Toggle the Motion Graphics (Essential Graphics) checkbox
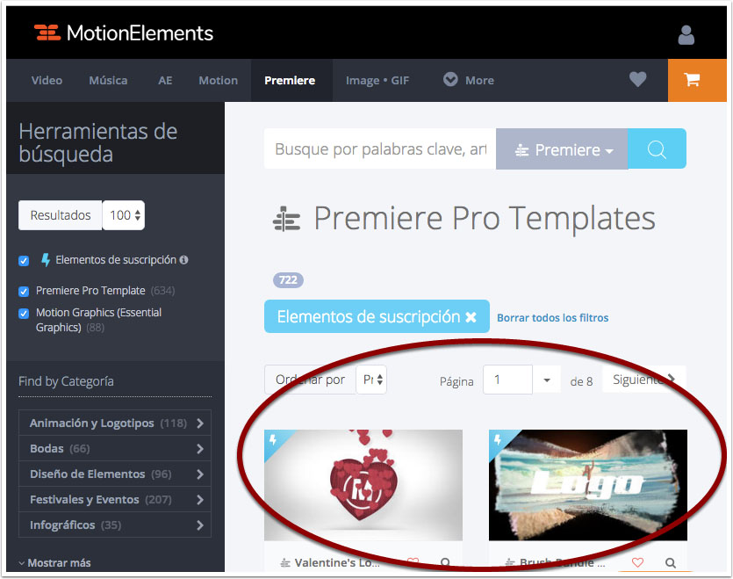 coord(24,313)
